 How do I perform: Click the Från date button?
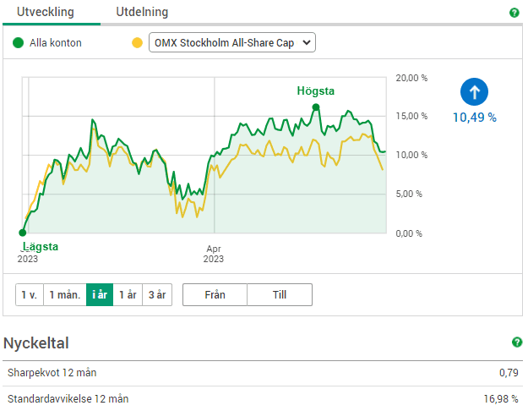pyautogui.click(x=215, y=294)
